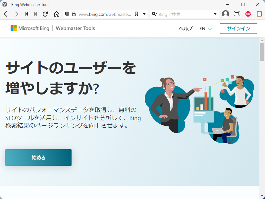Reload the current page
The width and height of the screenshot is (265, 199).
pyautogui.click(x=45, y=14)
